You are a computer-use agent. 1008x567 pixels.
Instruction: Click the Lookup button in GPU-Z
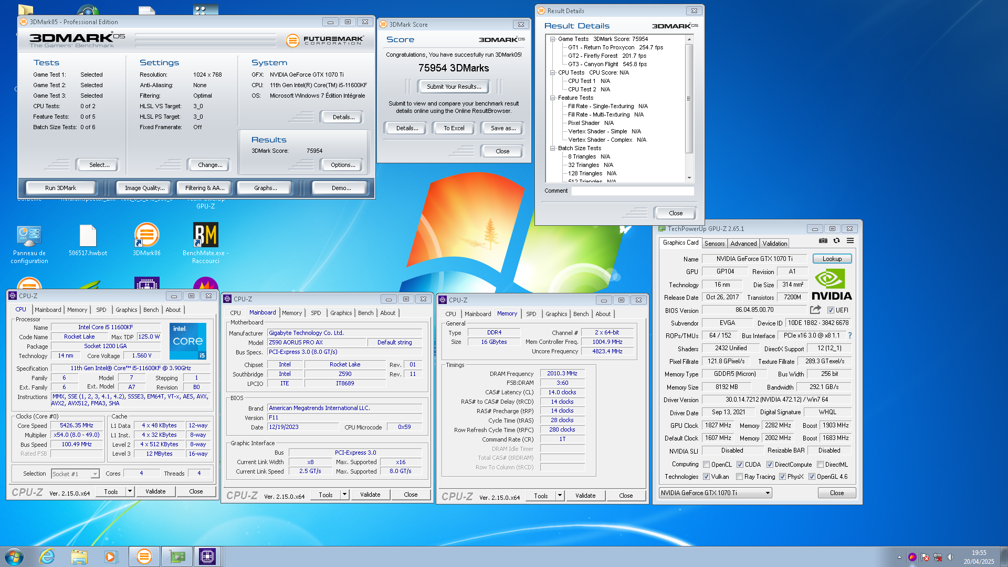[832, 259]
